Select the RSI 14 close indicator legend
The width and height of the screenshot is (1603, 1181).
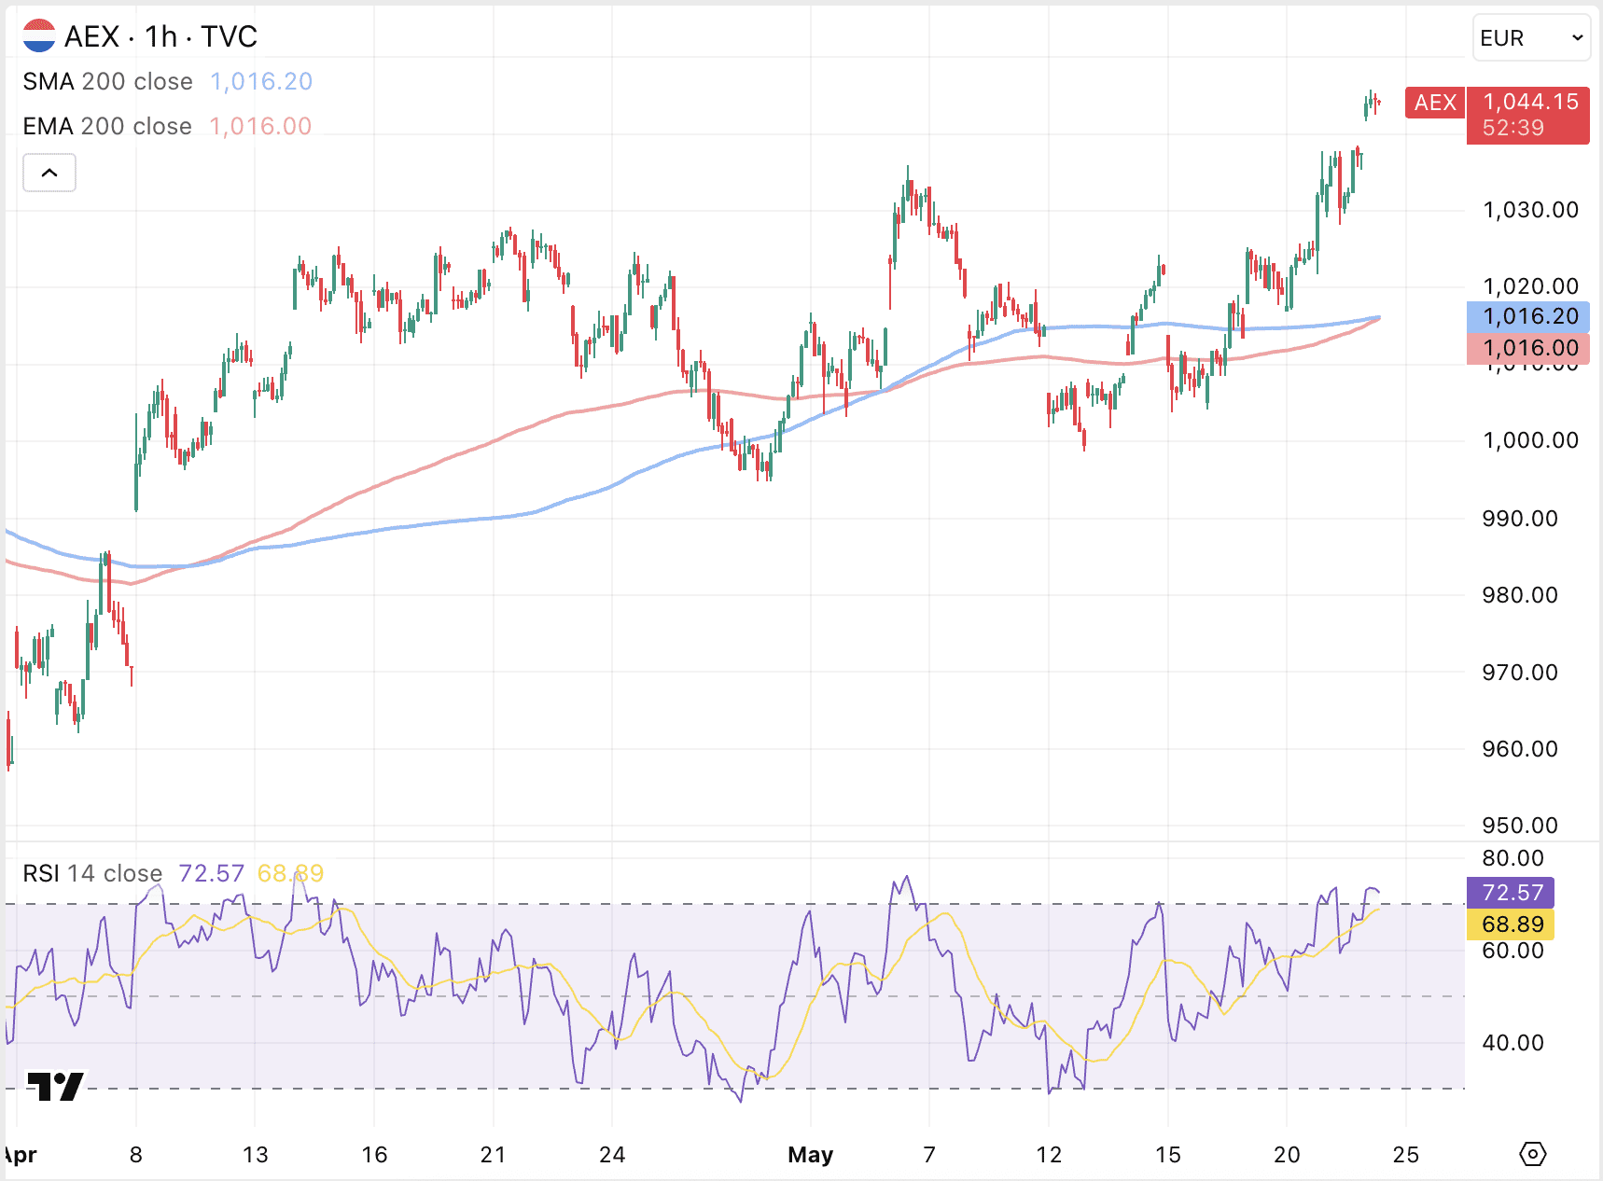92,873
